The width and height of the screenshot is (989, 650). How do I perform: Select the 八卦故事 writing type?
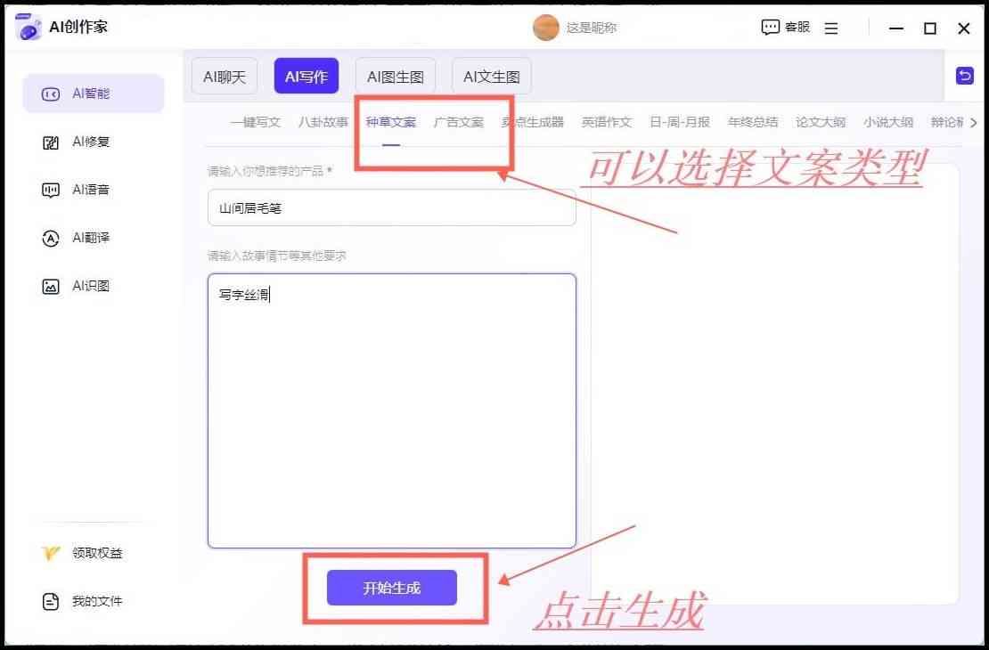323,122
